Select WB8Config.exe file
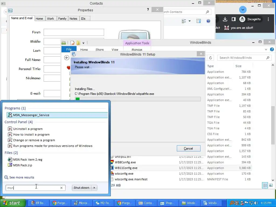The height and width of the screenshot is (207, 276). pyautogui.click(x=125, y=162)
